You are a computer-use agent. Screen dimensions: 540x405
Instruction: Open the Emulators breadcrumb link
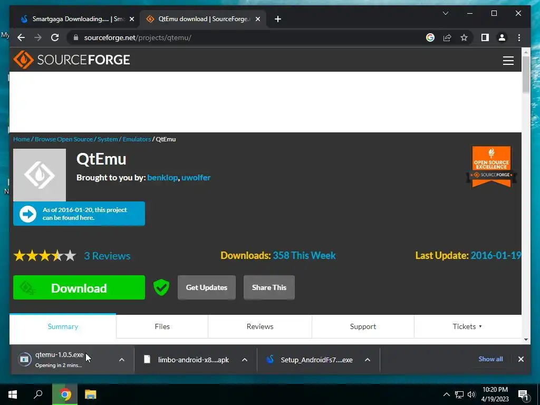point(137,139)
